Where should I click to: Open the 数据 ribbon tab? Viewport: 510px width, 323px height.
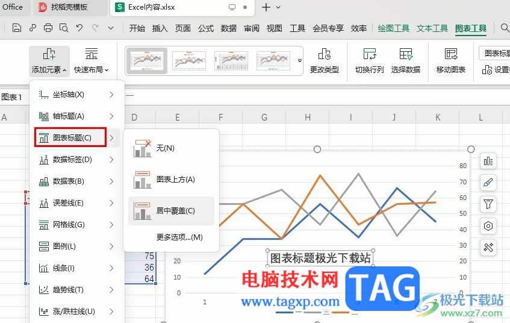pos(229,28)
